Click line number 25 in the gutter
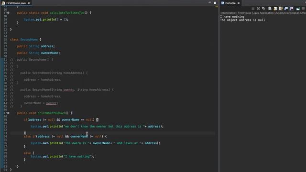The image size is (306, 172). [x=5, y=40]
